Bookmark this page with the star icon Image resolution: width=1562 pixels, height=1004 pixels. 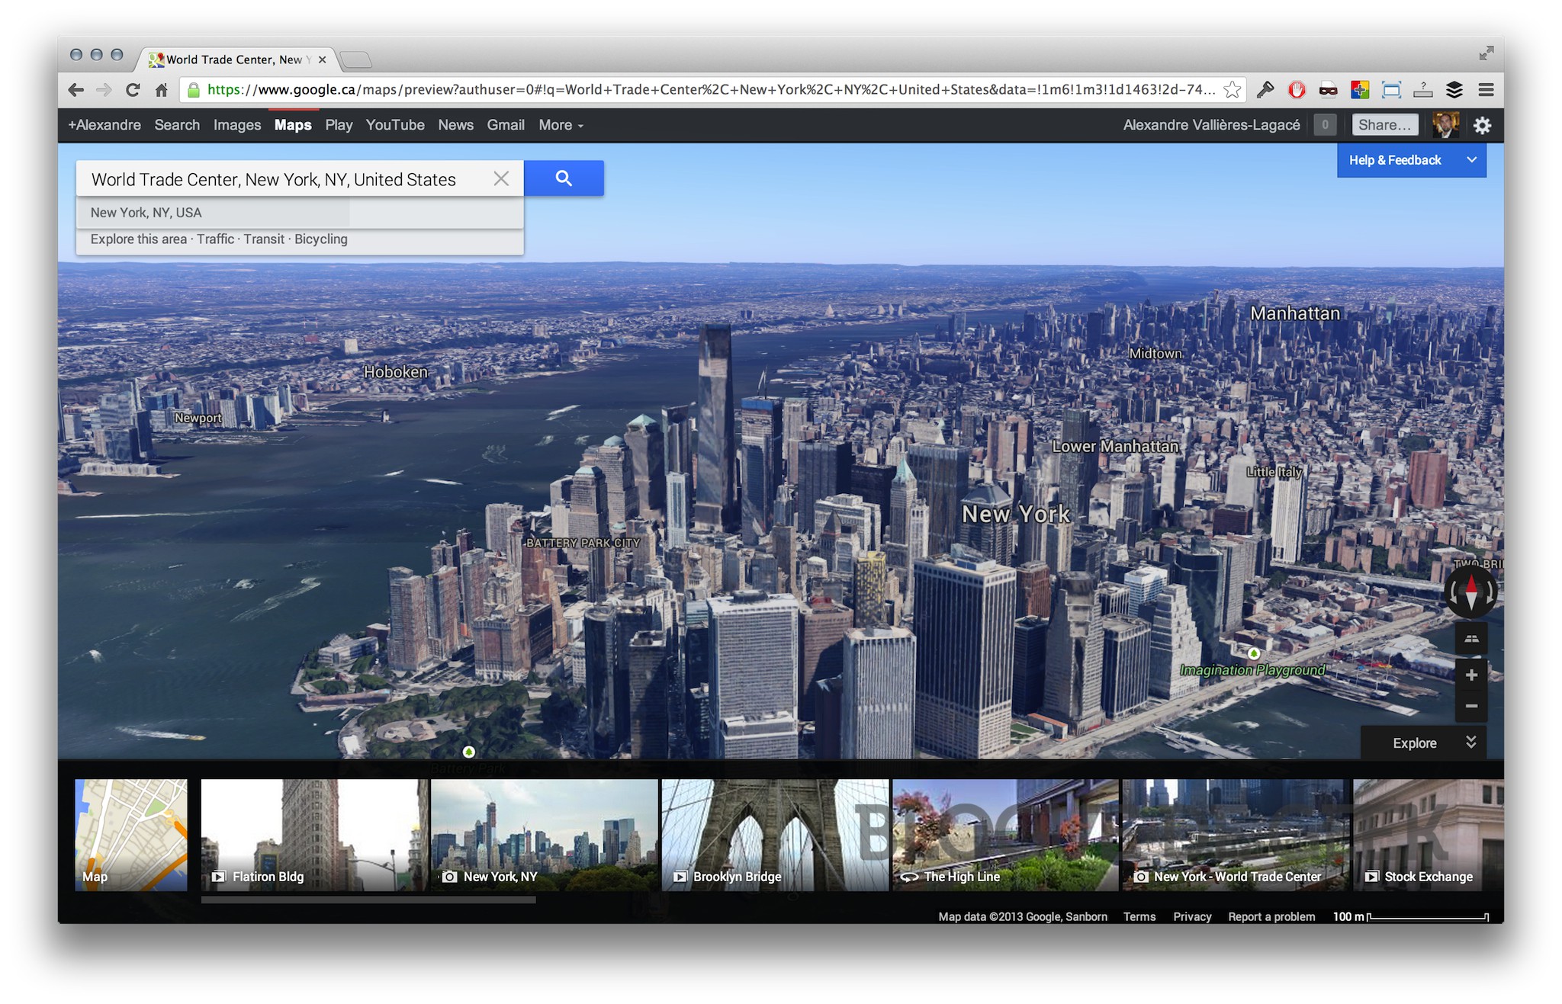coord(1232,90)
